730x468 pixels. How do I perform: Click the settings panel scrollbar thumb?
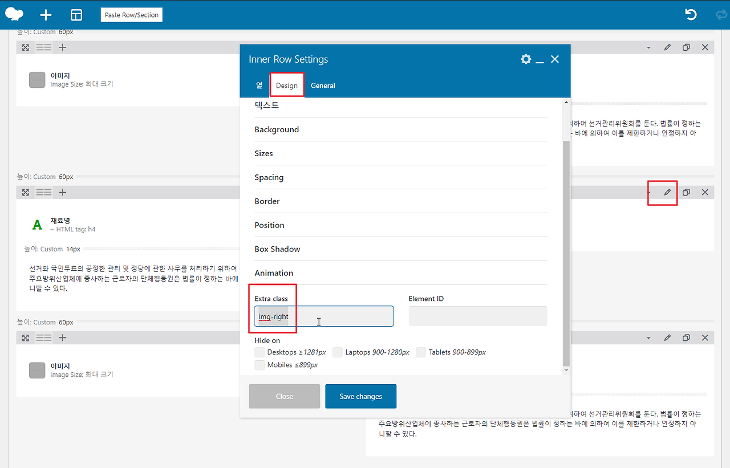point(566,254)
